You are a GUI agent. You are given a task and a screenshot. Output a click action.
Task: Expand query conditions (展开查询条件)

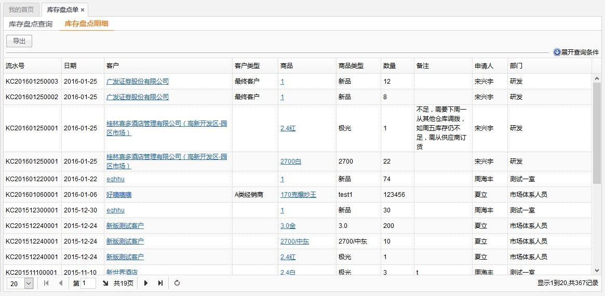tap(576, 52)
